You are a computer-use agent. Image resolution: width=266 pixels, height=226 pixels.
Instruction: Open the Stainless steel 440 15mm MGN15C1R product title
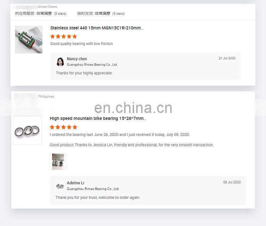click(97, 28)
